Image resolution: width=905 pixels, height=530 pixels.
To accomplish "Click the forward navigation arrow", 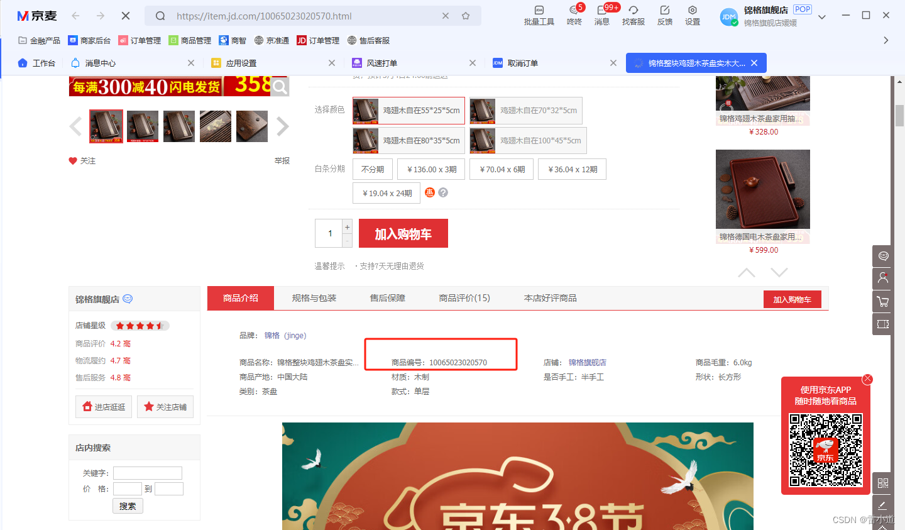I will pos(101,16).
